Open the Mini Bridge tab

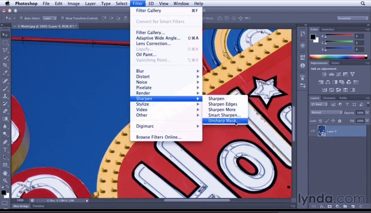[x=21, y=206]
